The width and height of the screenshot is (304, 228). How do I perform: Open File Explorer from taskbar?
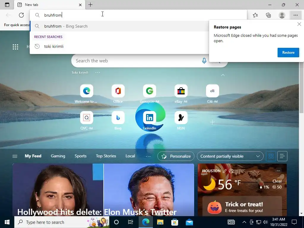(x=160, y=222)
